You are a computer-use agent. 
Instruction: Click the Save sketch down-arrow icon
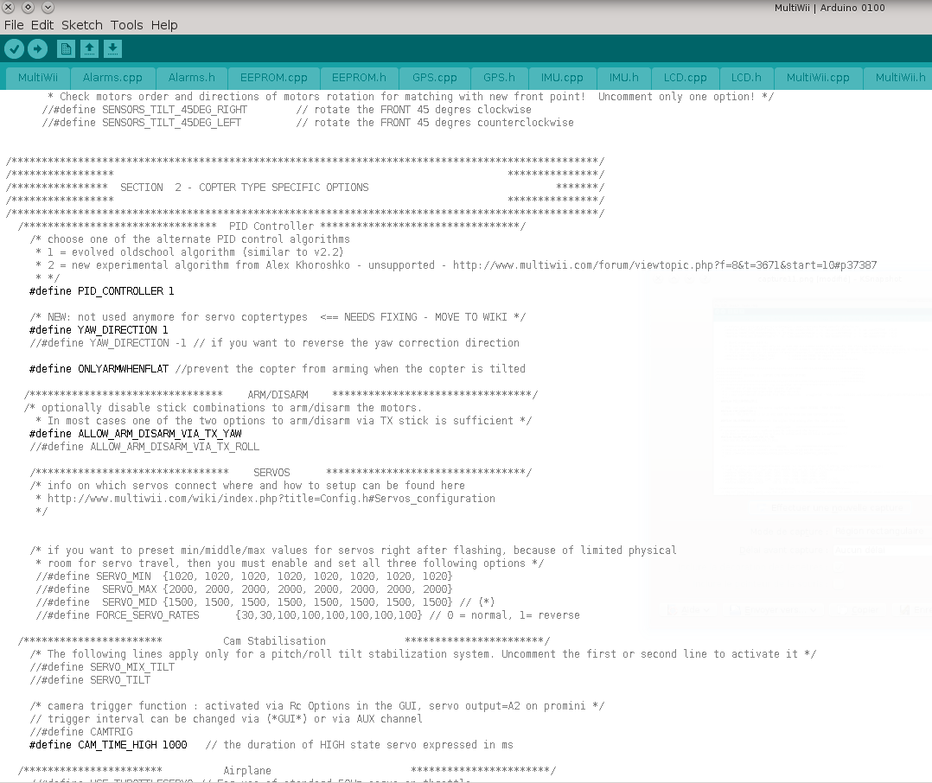[112, 49]
